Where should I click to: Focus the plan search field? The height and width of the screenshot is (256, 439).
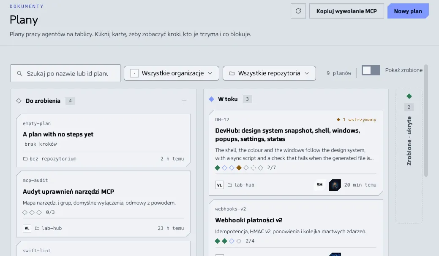[x=65, y=73]
